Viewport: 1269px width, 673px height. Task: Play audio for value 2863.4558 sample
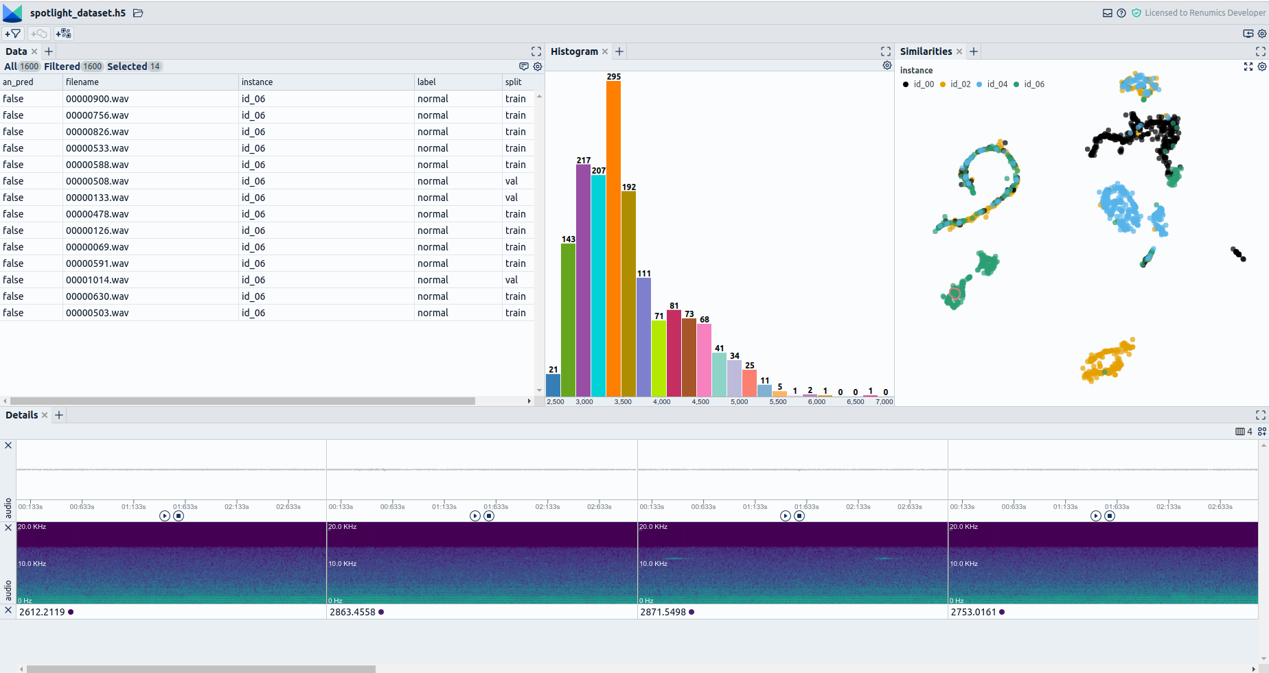pos(475,516)
